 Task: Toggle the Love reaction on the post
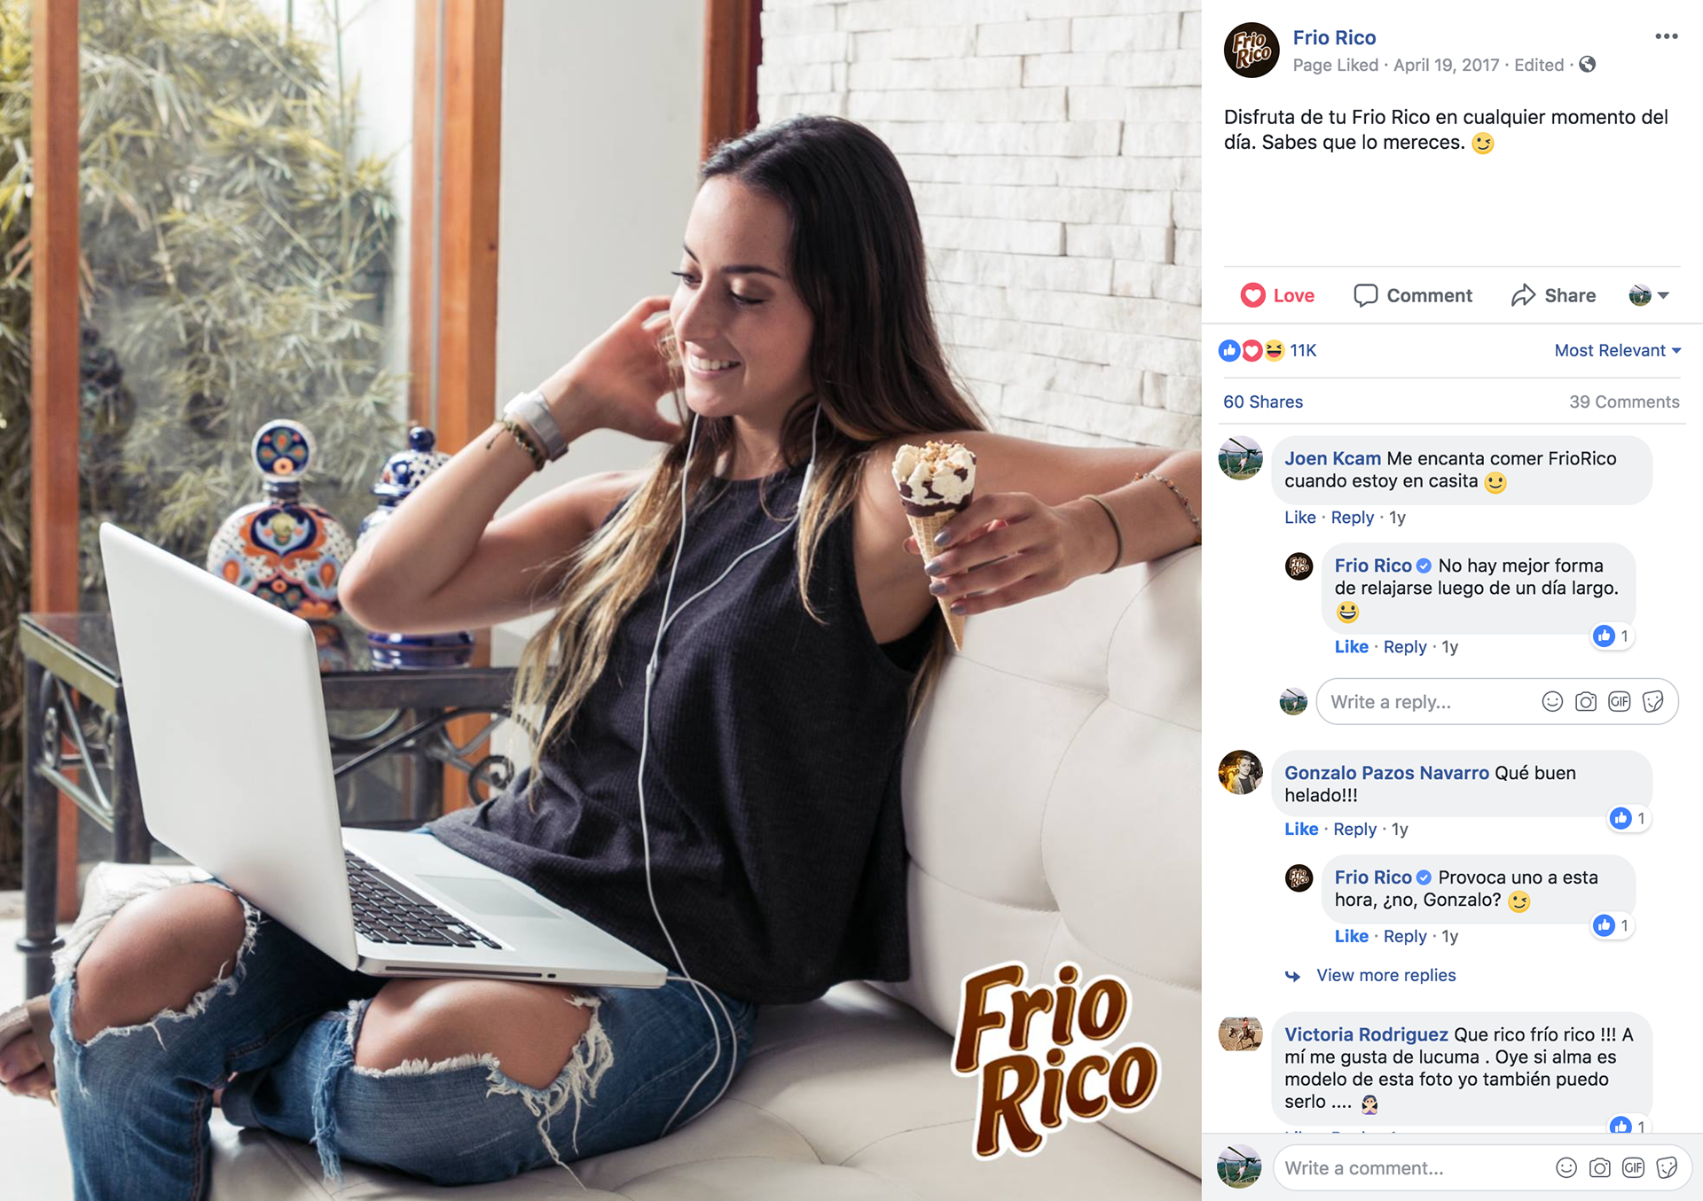tap(1277, 295)
